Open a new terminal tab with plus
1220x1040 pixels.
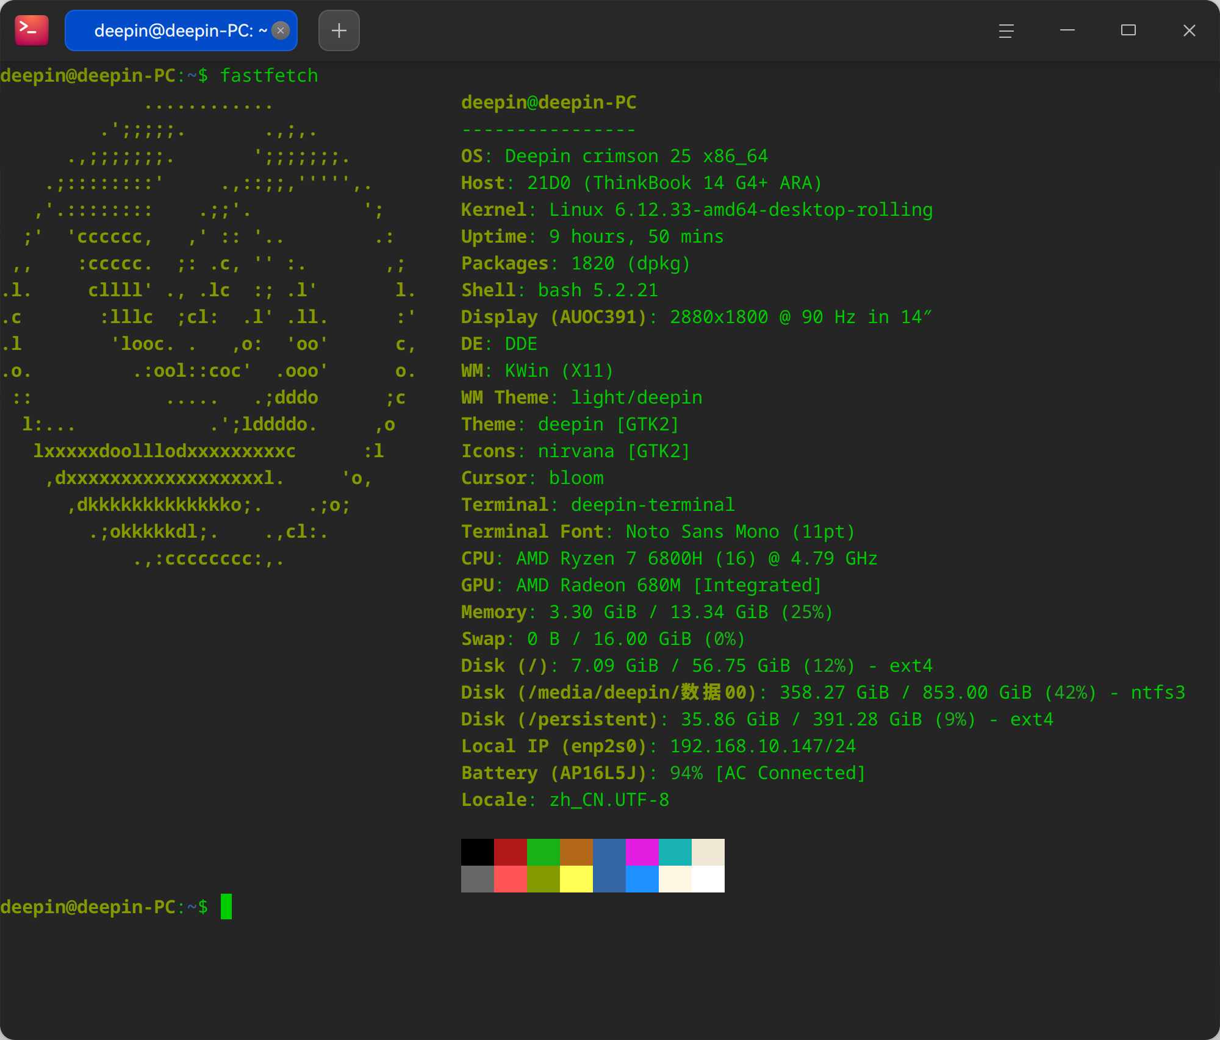click(339, 30)
